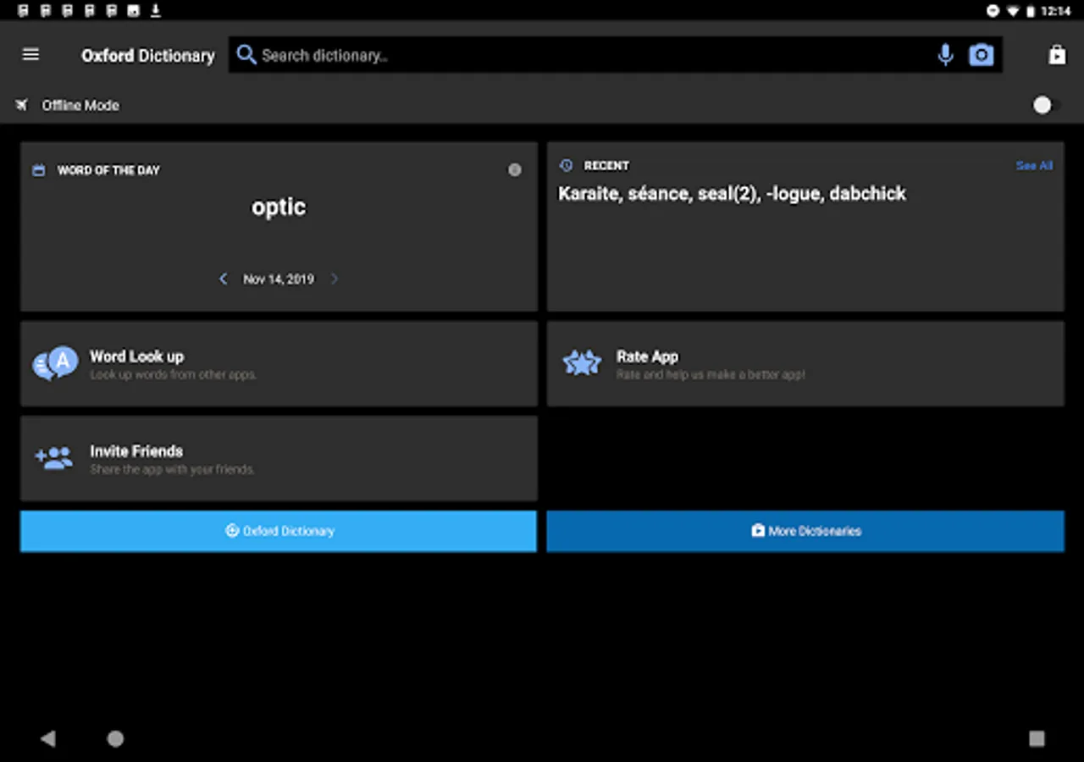The height and width of the screenshot is (762, 1084).
Task: Go to previous Word of the Day
Action: [x=223, y=279]
